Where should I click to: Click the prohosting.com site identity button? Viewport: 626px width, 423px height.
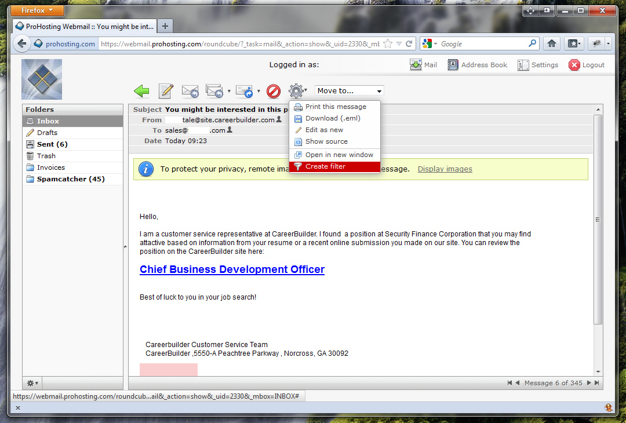[65, 44]
